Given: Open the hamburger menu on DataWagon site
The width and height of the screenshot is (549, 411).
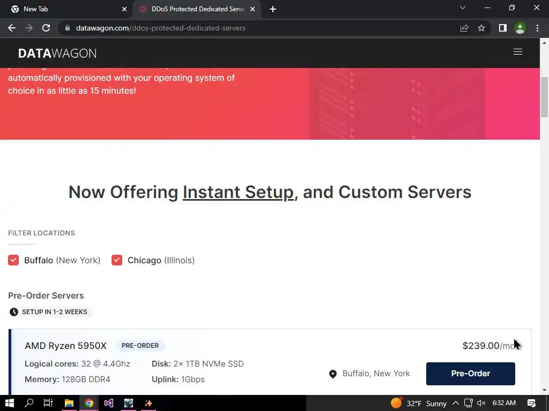Looking at the screenshot, I should coord(518,52).
